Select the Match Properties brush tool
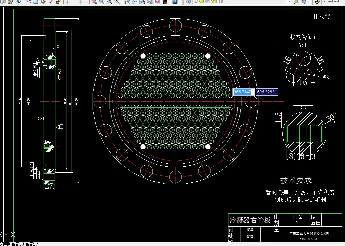 [51, 2]
